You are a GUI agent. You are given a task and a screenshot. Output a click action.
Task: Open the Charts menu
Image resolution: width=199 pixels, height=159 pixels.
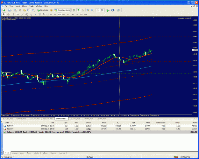coord(25,6)
